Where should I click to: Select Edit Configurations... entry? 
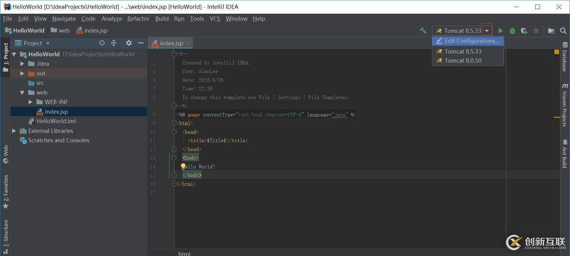tap(468, 41)
